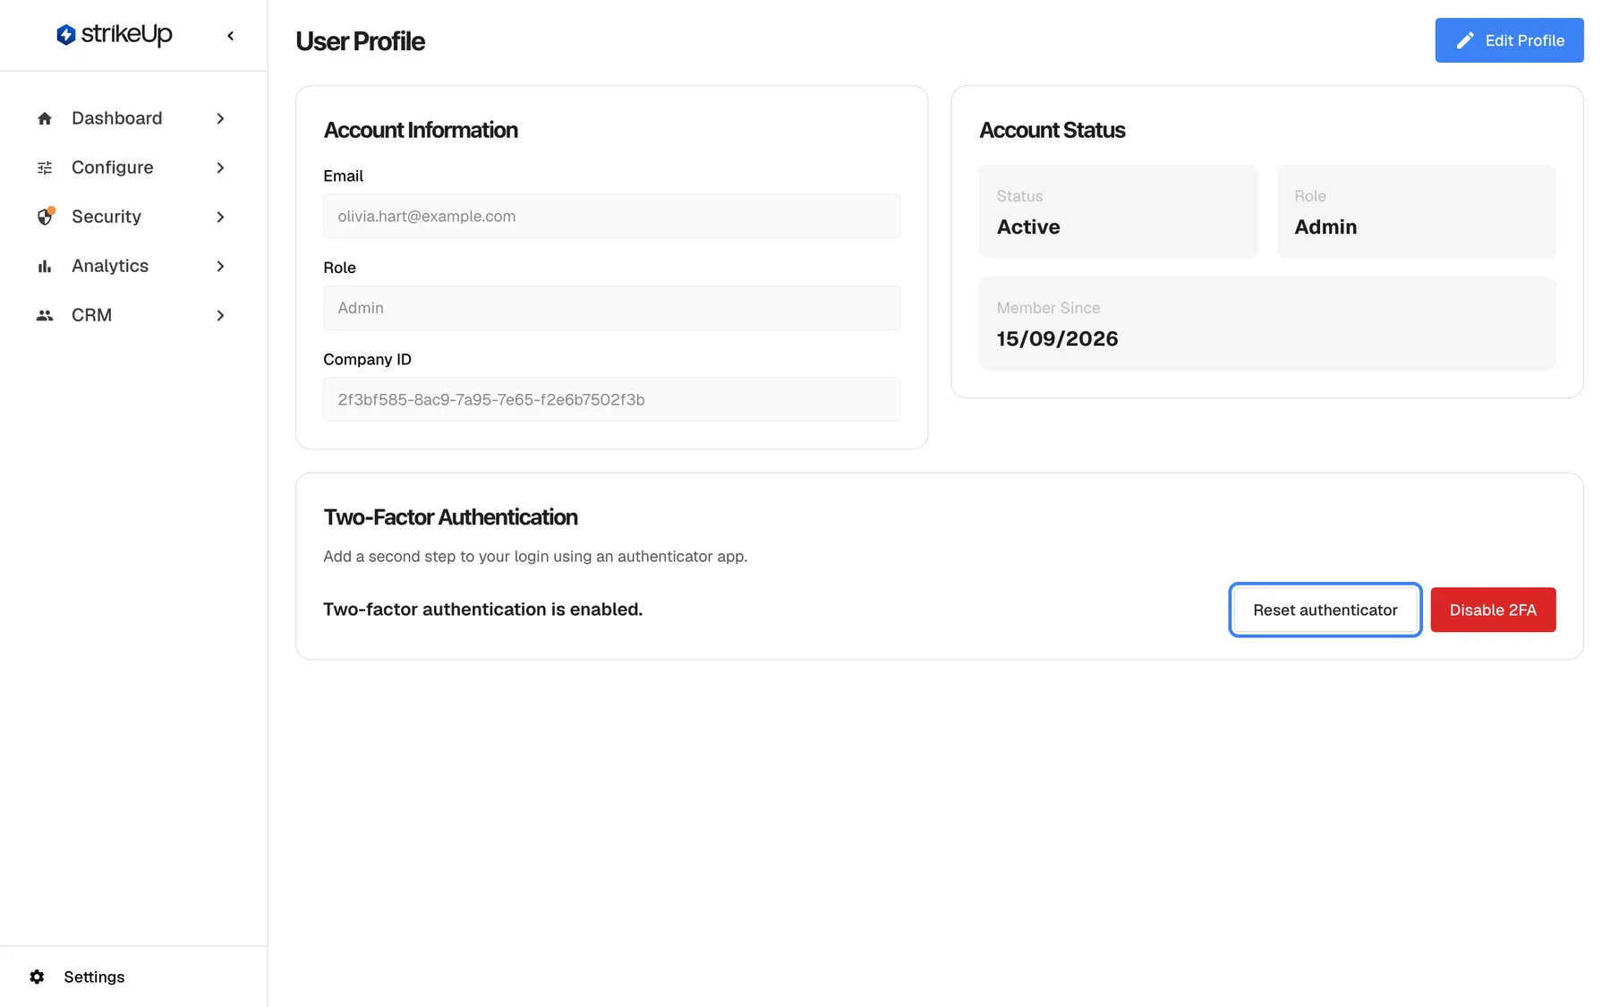
Task: Click the pencil icon in Edit Profile
Action: click(1465, 40)
